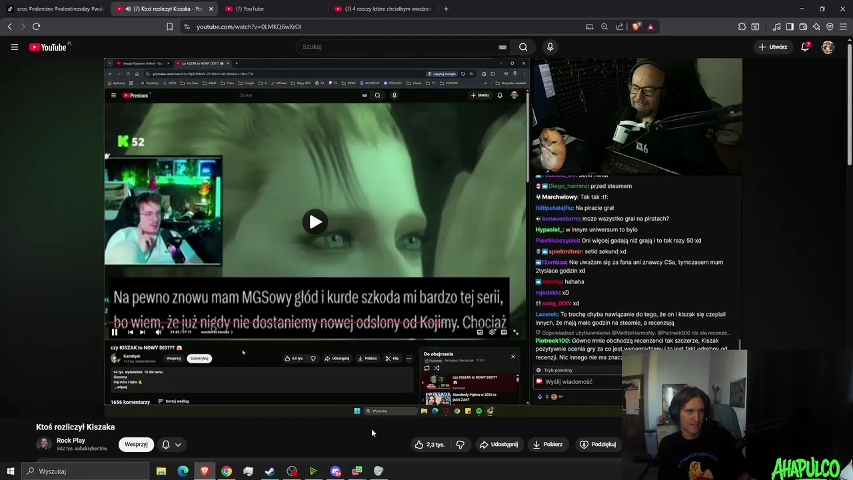Click Pobierz download button below the video
853x480 pixels.
pos(547,444)
